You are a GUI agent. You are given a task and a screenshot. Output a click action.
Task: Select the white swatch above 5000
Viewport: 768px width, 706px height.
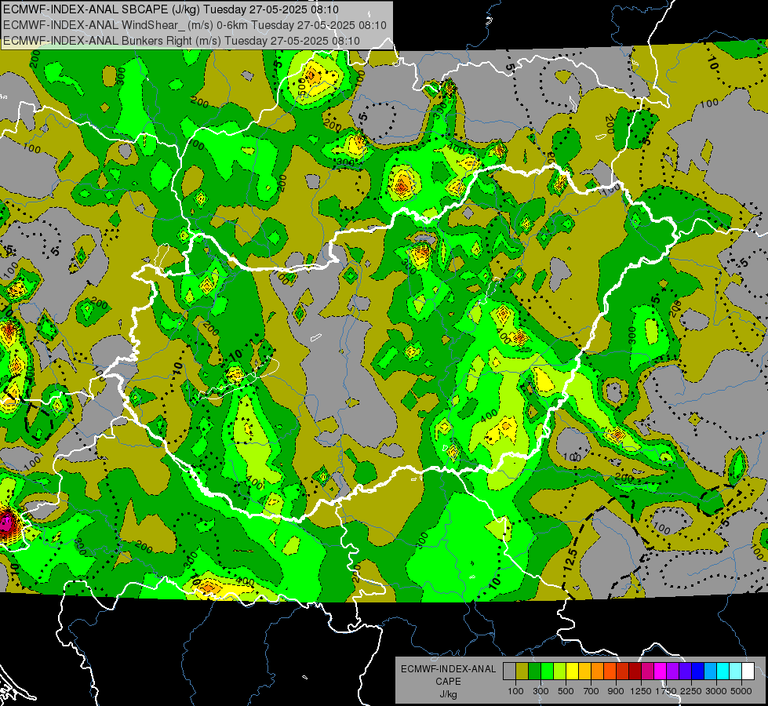pos(748,671)
